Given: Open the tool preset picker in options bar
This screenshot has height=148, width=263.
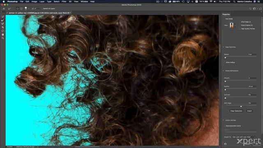Looking at the screenshot, I should (x=9, y=9).
